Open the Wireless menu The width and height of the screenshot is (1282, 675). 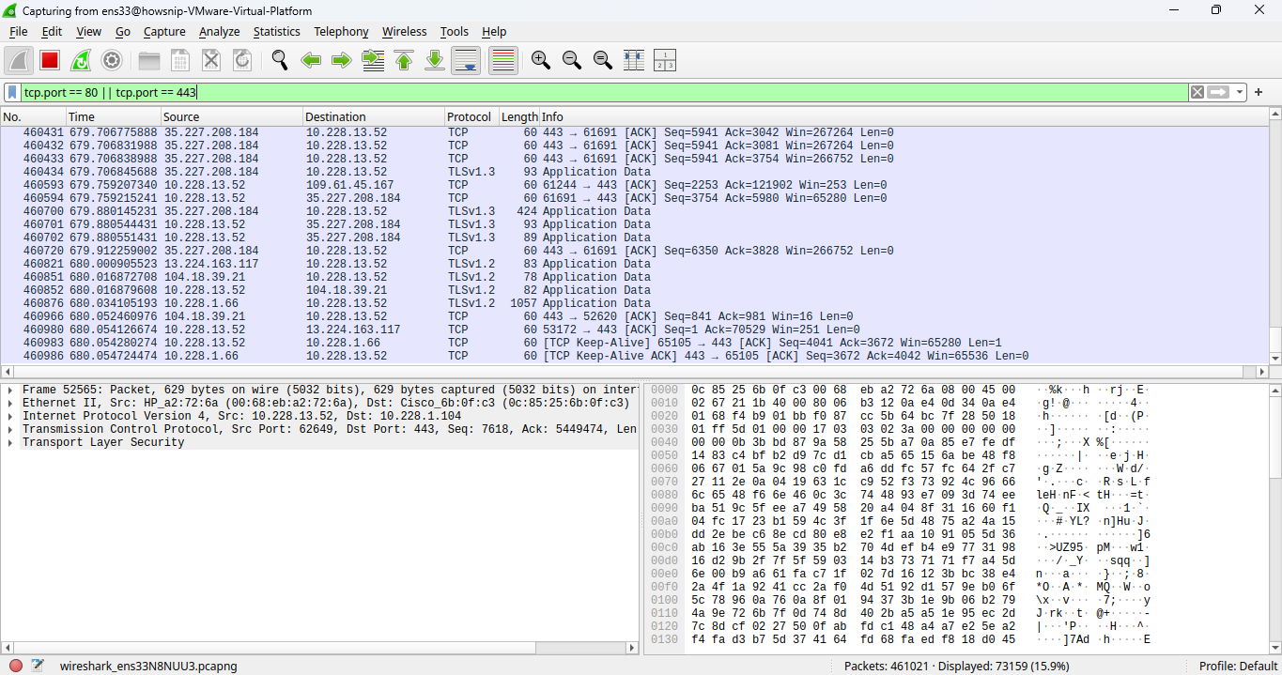pos(404,31)
